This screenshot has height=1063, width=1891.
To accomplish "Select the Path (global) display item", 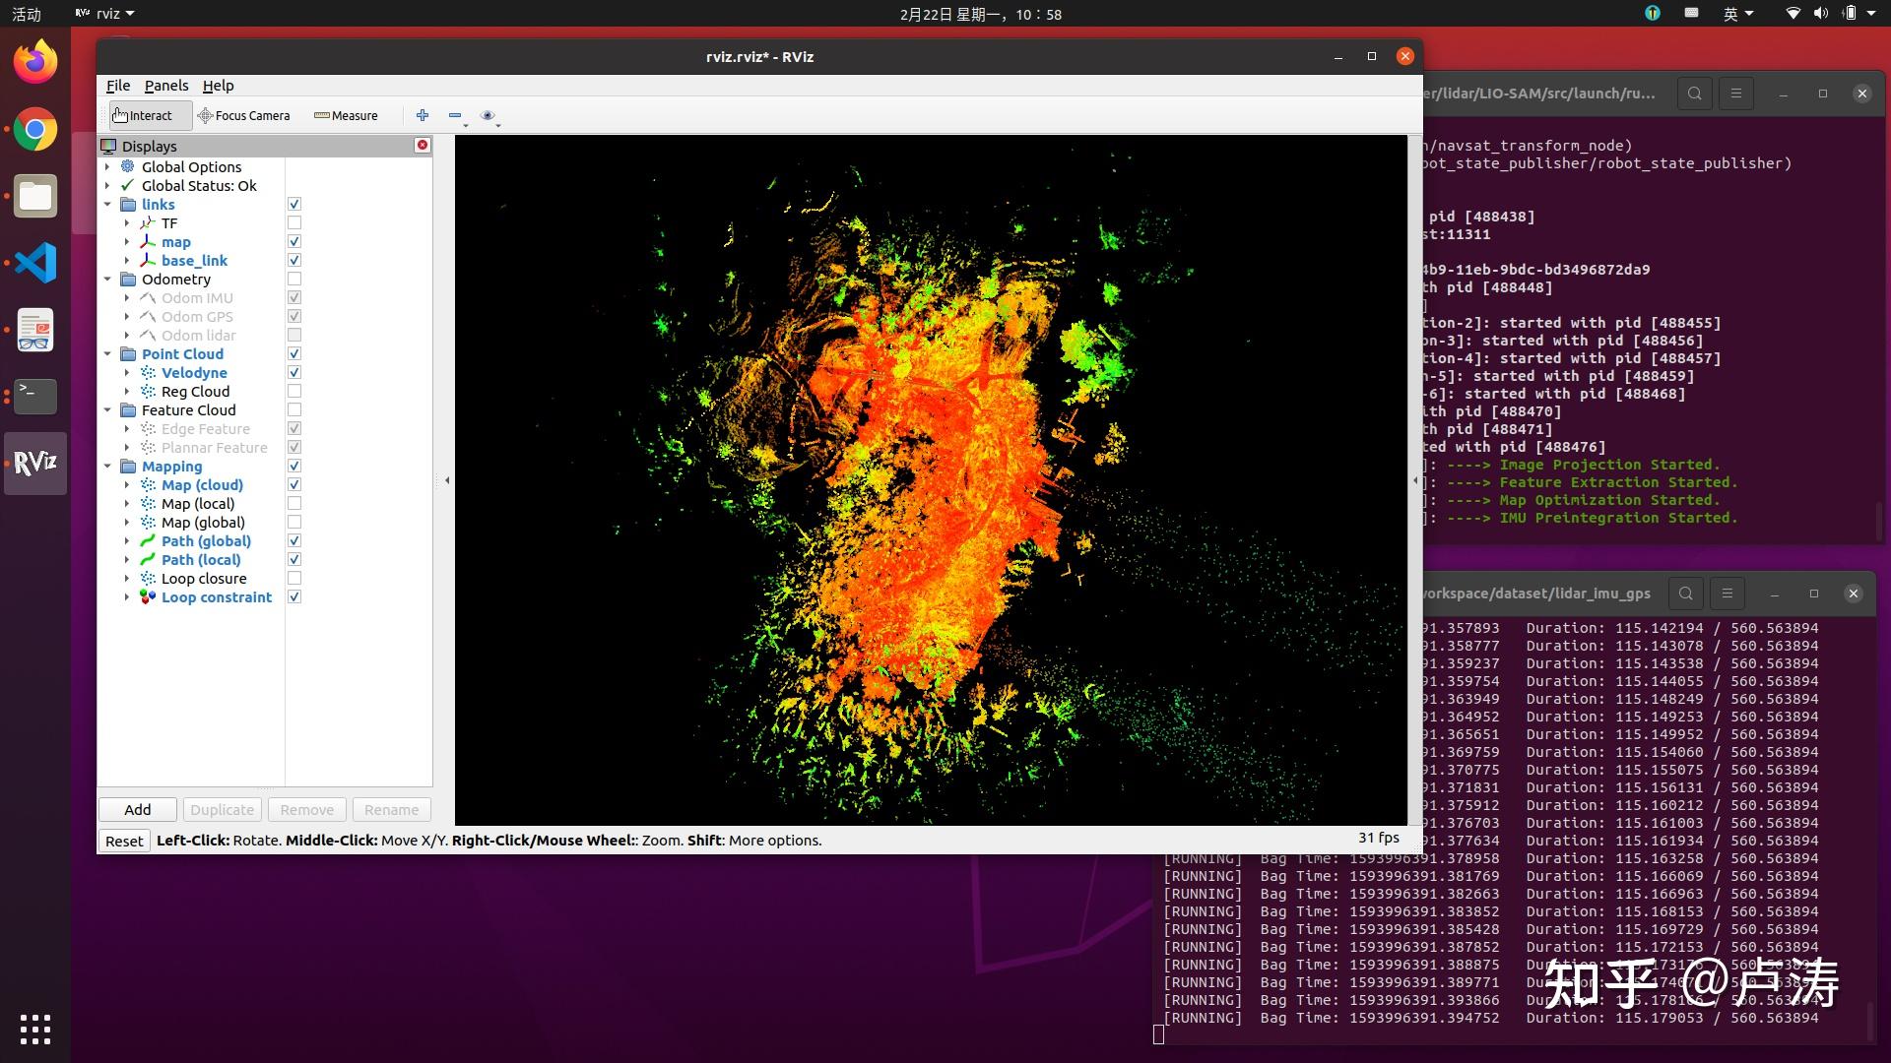I will click(206, 541).
